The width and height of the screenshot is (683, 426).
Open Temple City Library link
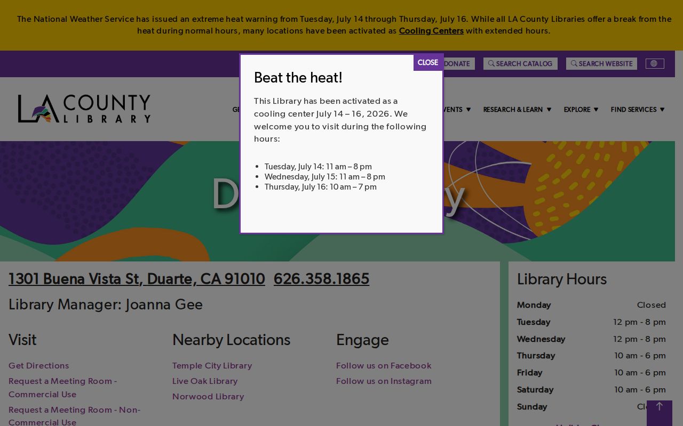(212, 365)
